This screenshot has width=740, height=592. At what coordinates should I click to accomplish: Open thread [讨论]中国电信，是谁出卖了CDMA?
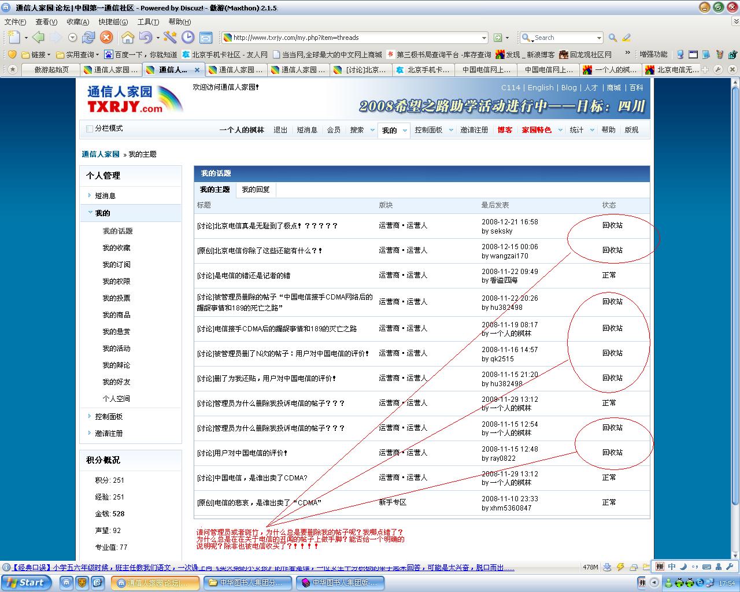click(252, 478)
